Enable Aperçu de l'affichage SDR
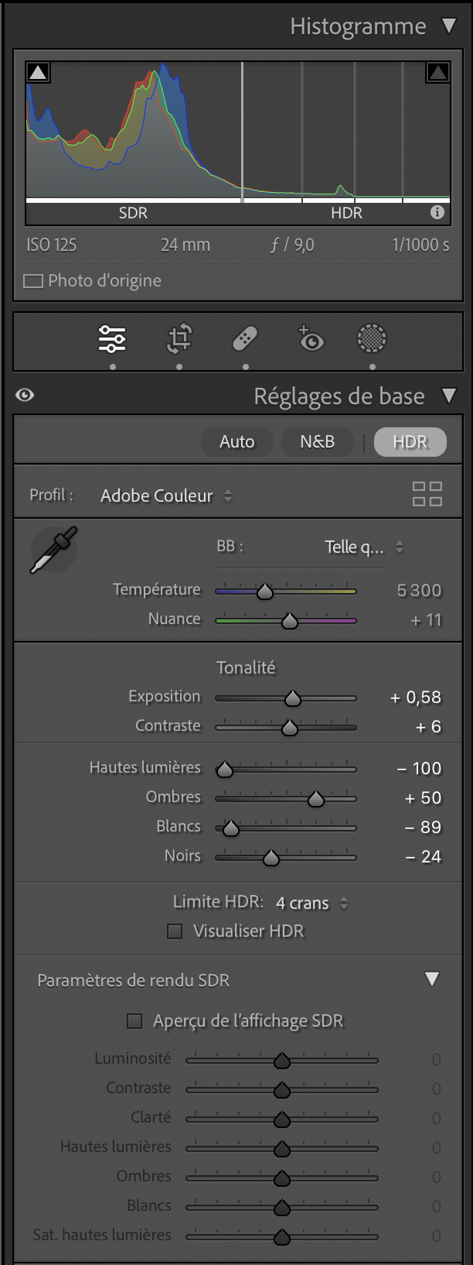This screenshot has height=1265, width=473. (134, 1021)
